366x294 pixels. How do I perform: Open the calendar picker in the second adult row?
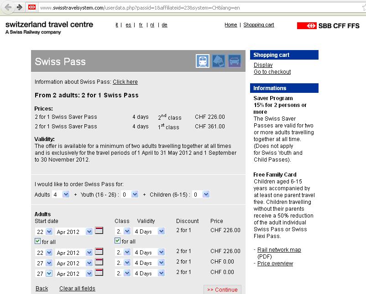tap(99, 251)
